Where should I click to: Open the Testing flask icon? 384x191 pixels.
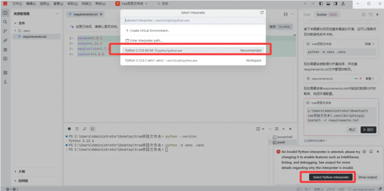pos(5,82)
